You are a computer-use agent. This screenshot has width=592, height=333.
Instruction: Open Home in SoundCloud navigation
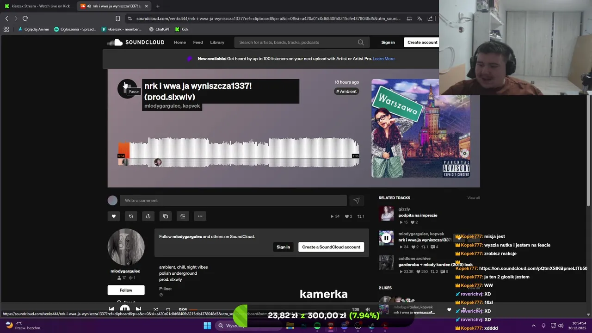pyautogui.click(x=180, y=42)
